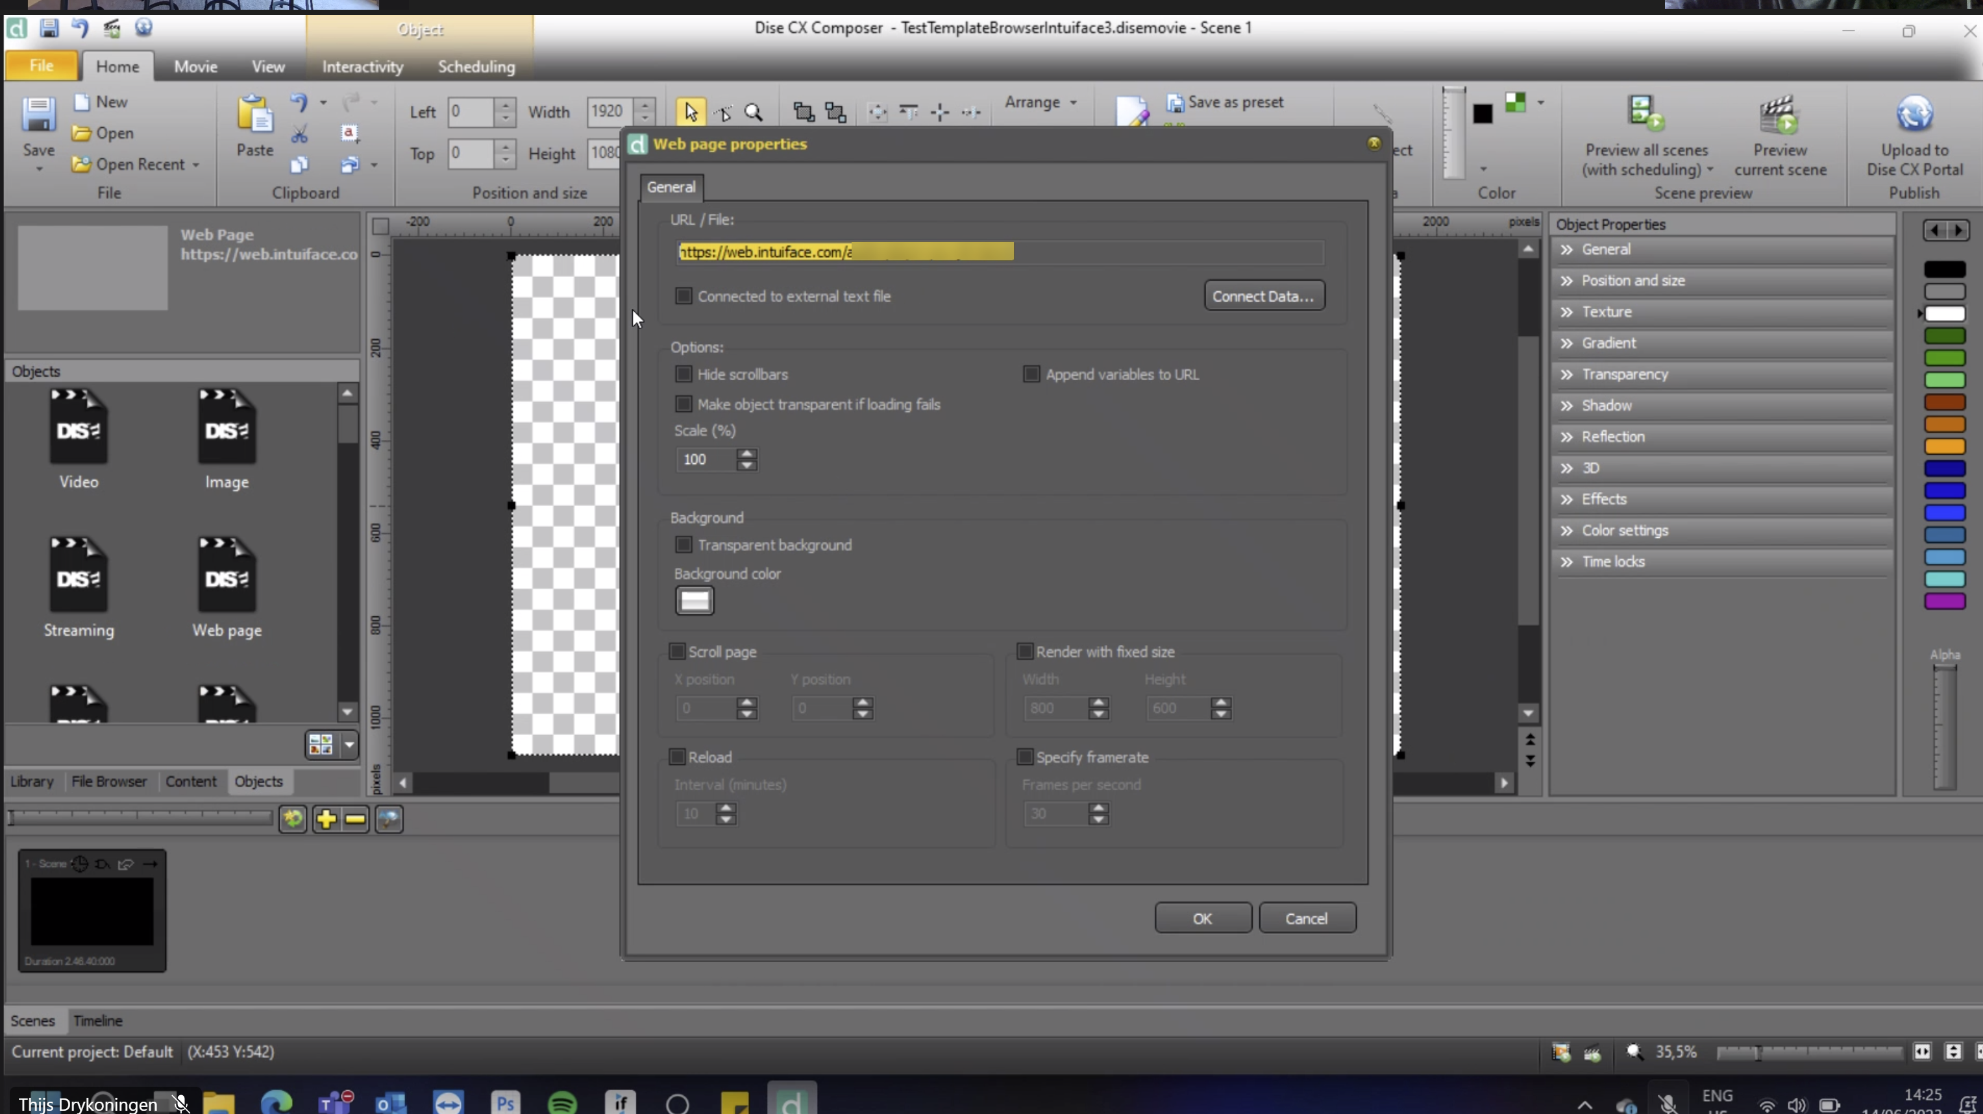Pick the purple color in palette
The height and width of the screenshot is (1114, 1983).
pyautogui.click(x=1945, y=601)
